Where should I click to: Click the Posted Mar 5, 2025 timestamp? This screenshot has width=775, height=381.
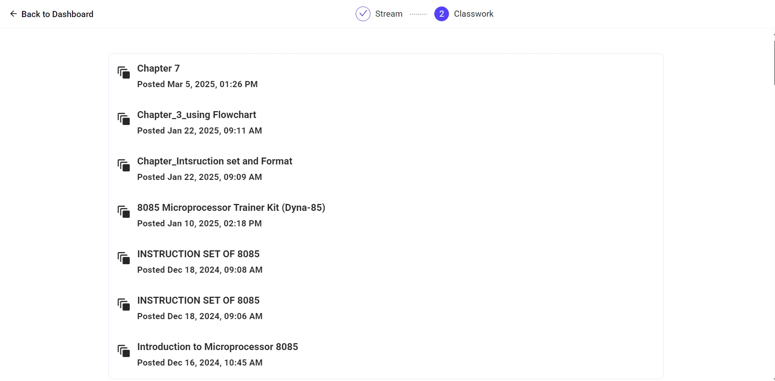(197, 84)
